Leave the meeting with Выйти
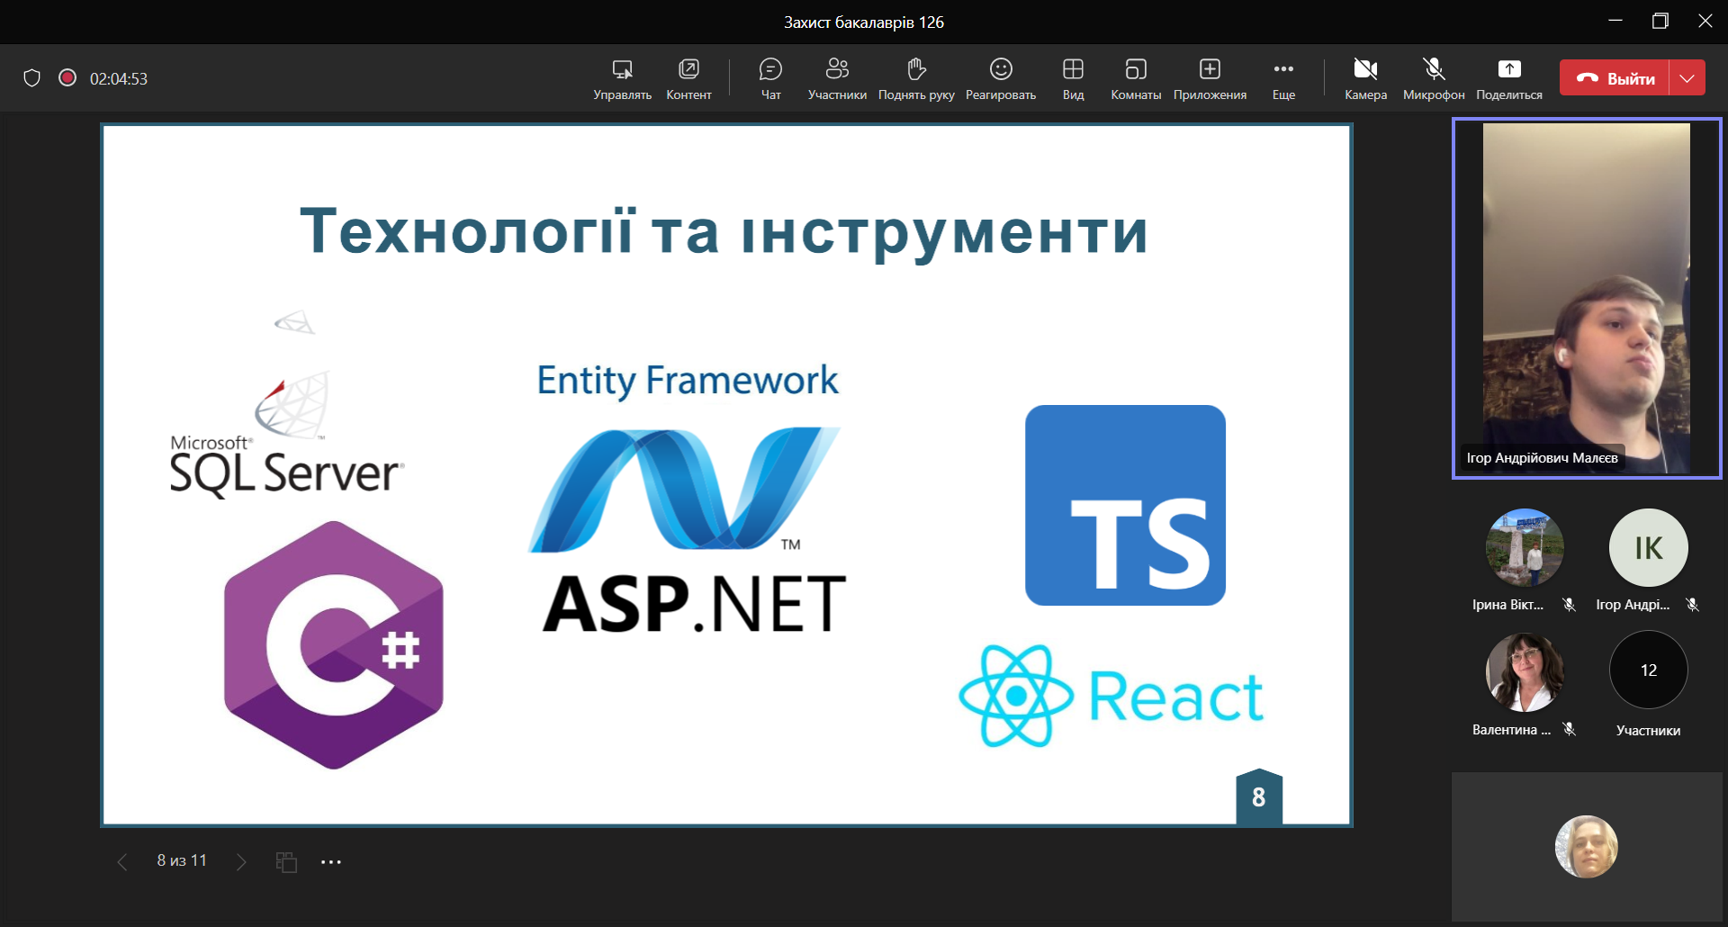The image size is (1728, 927). [1615, 78]
